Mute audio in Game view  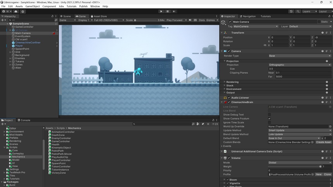coord(190,20)
